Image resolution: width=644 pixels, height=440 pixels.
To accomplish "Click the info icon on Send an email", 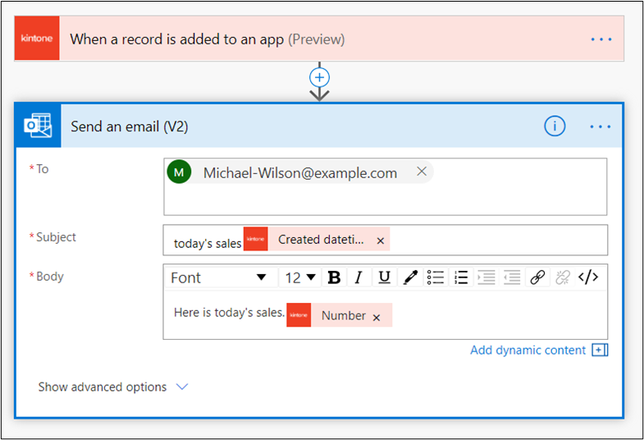I will (x=555, y=126).
